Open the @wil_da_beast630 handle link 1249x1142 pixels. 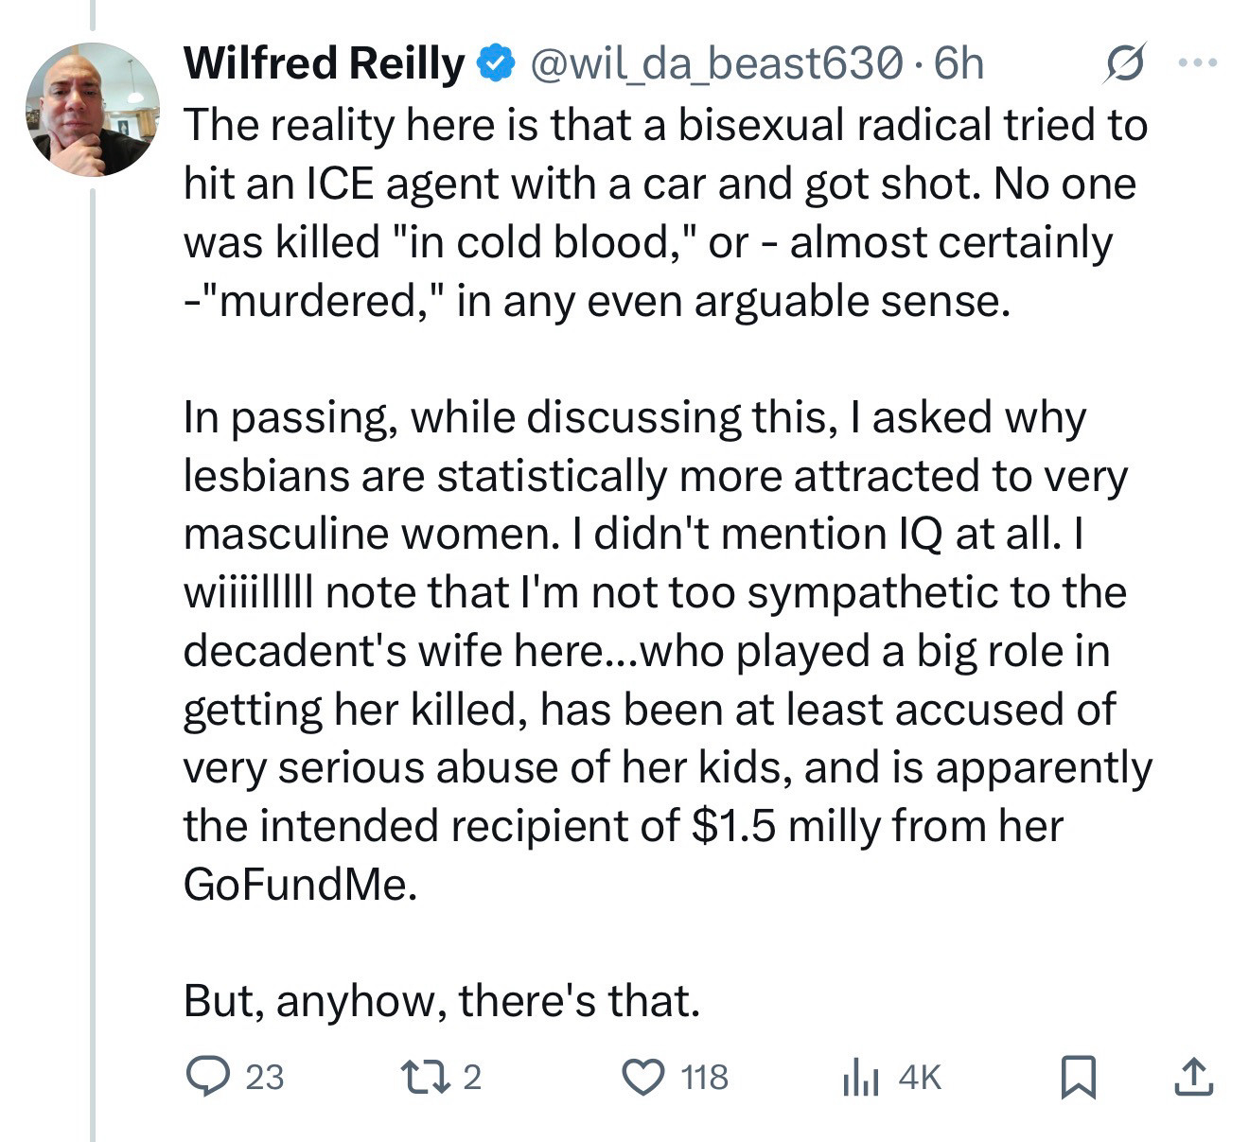tap(716, 63)
